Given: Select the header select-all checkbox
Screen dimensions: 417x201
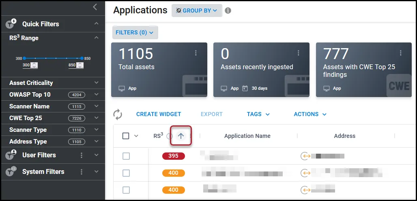Looking at the screenshot, I should point(126,136).
